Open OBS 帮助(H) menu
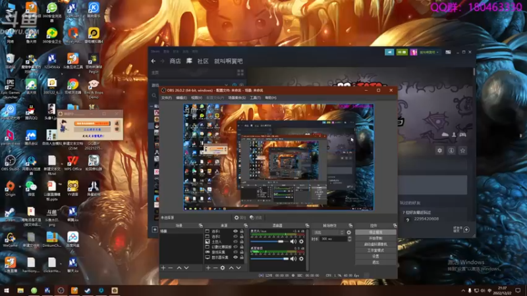This screenshot has height=296, width=527. (271, 97)
